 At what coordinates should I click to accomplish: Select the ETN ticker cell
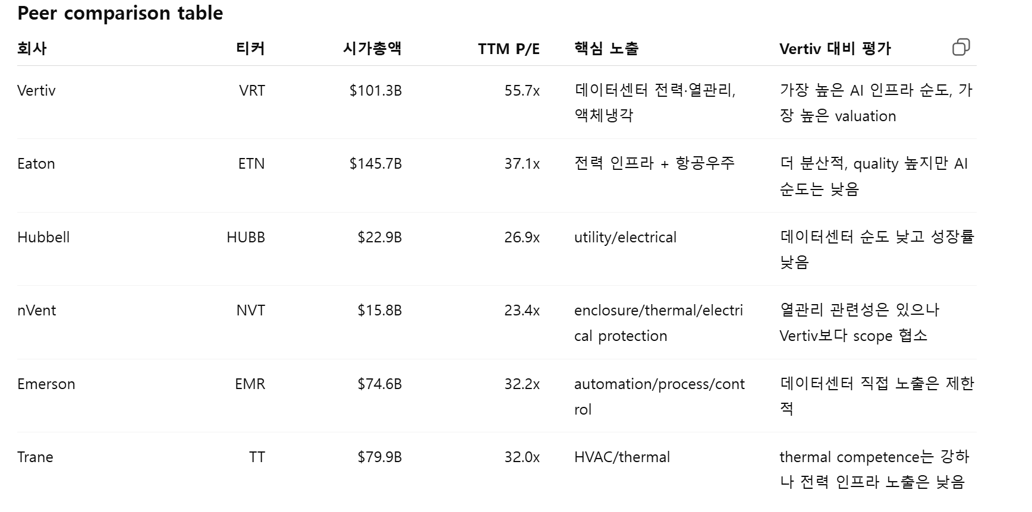point(251,164)
